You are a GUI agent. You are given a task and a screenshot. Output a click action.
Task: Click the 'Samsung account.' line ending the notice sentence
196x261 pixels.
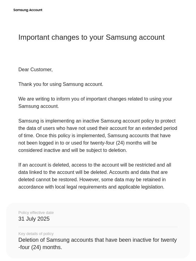[39, 106]
